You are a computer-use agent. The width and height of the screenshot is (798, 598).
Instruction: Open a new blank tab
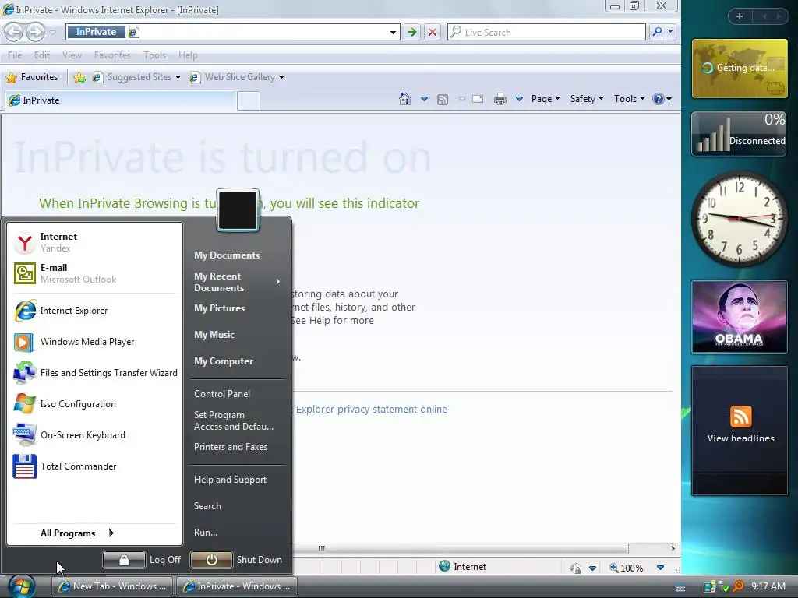click(x=249, y=101)
